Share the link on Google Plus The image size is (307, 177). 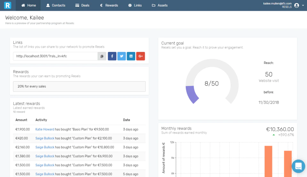[x=141, y=56]
